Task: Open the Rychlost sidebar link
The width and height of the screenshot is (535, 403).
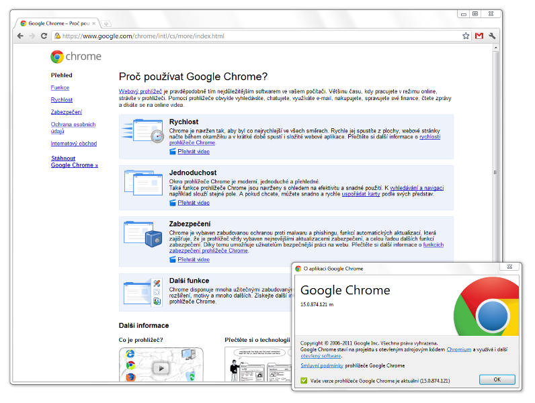Action: (x=62, y=100)
